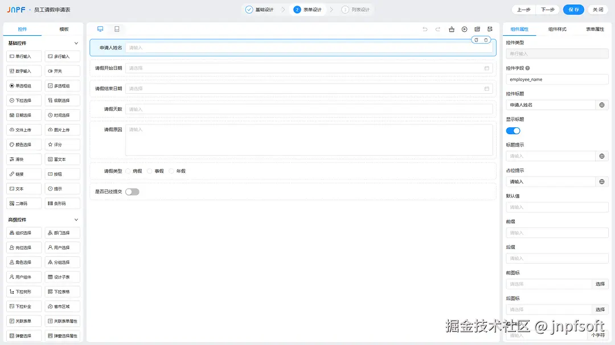Viewport: 615px width, 345px height.
Task: Open translation globe for 占位提示
Action: (x=602, y=182)
